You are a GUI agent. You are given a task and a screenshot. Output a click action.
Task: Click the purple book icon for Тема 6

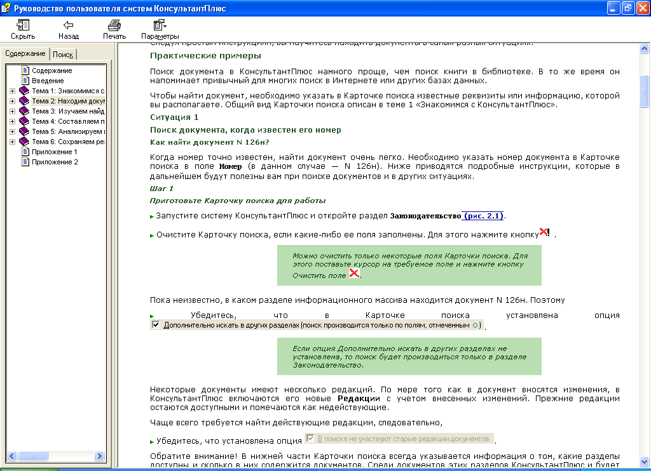click(x=24, y=142)
